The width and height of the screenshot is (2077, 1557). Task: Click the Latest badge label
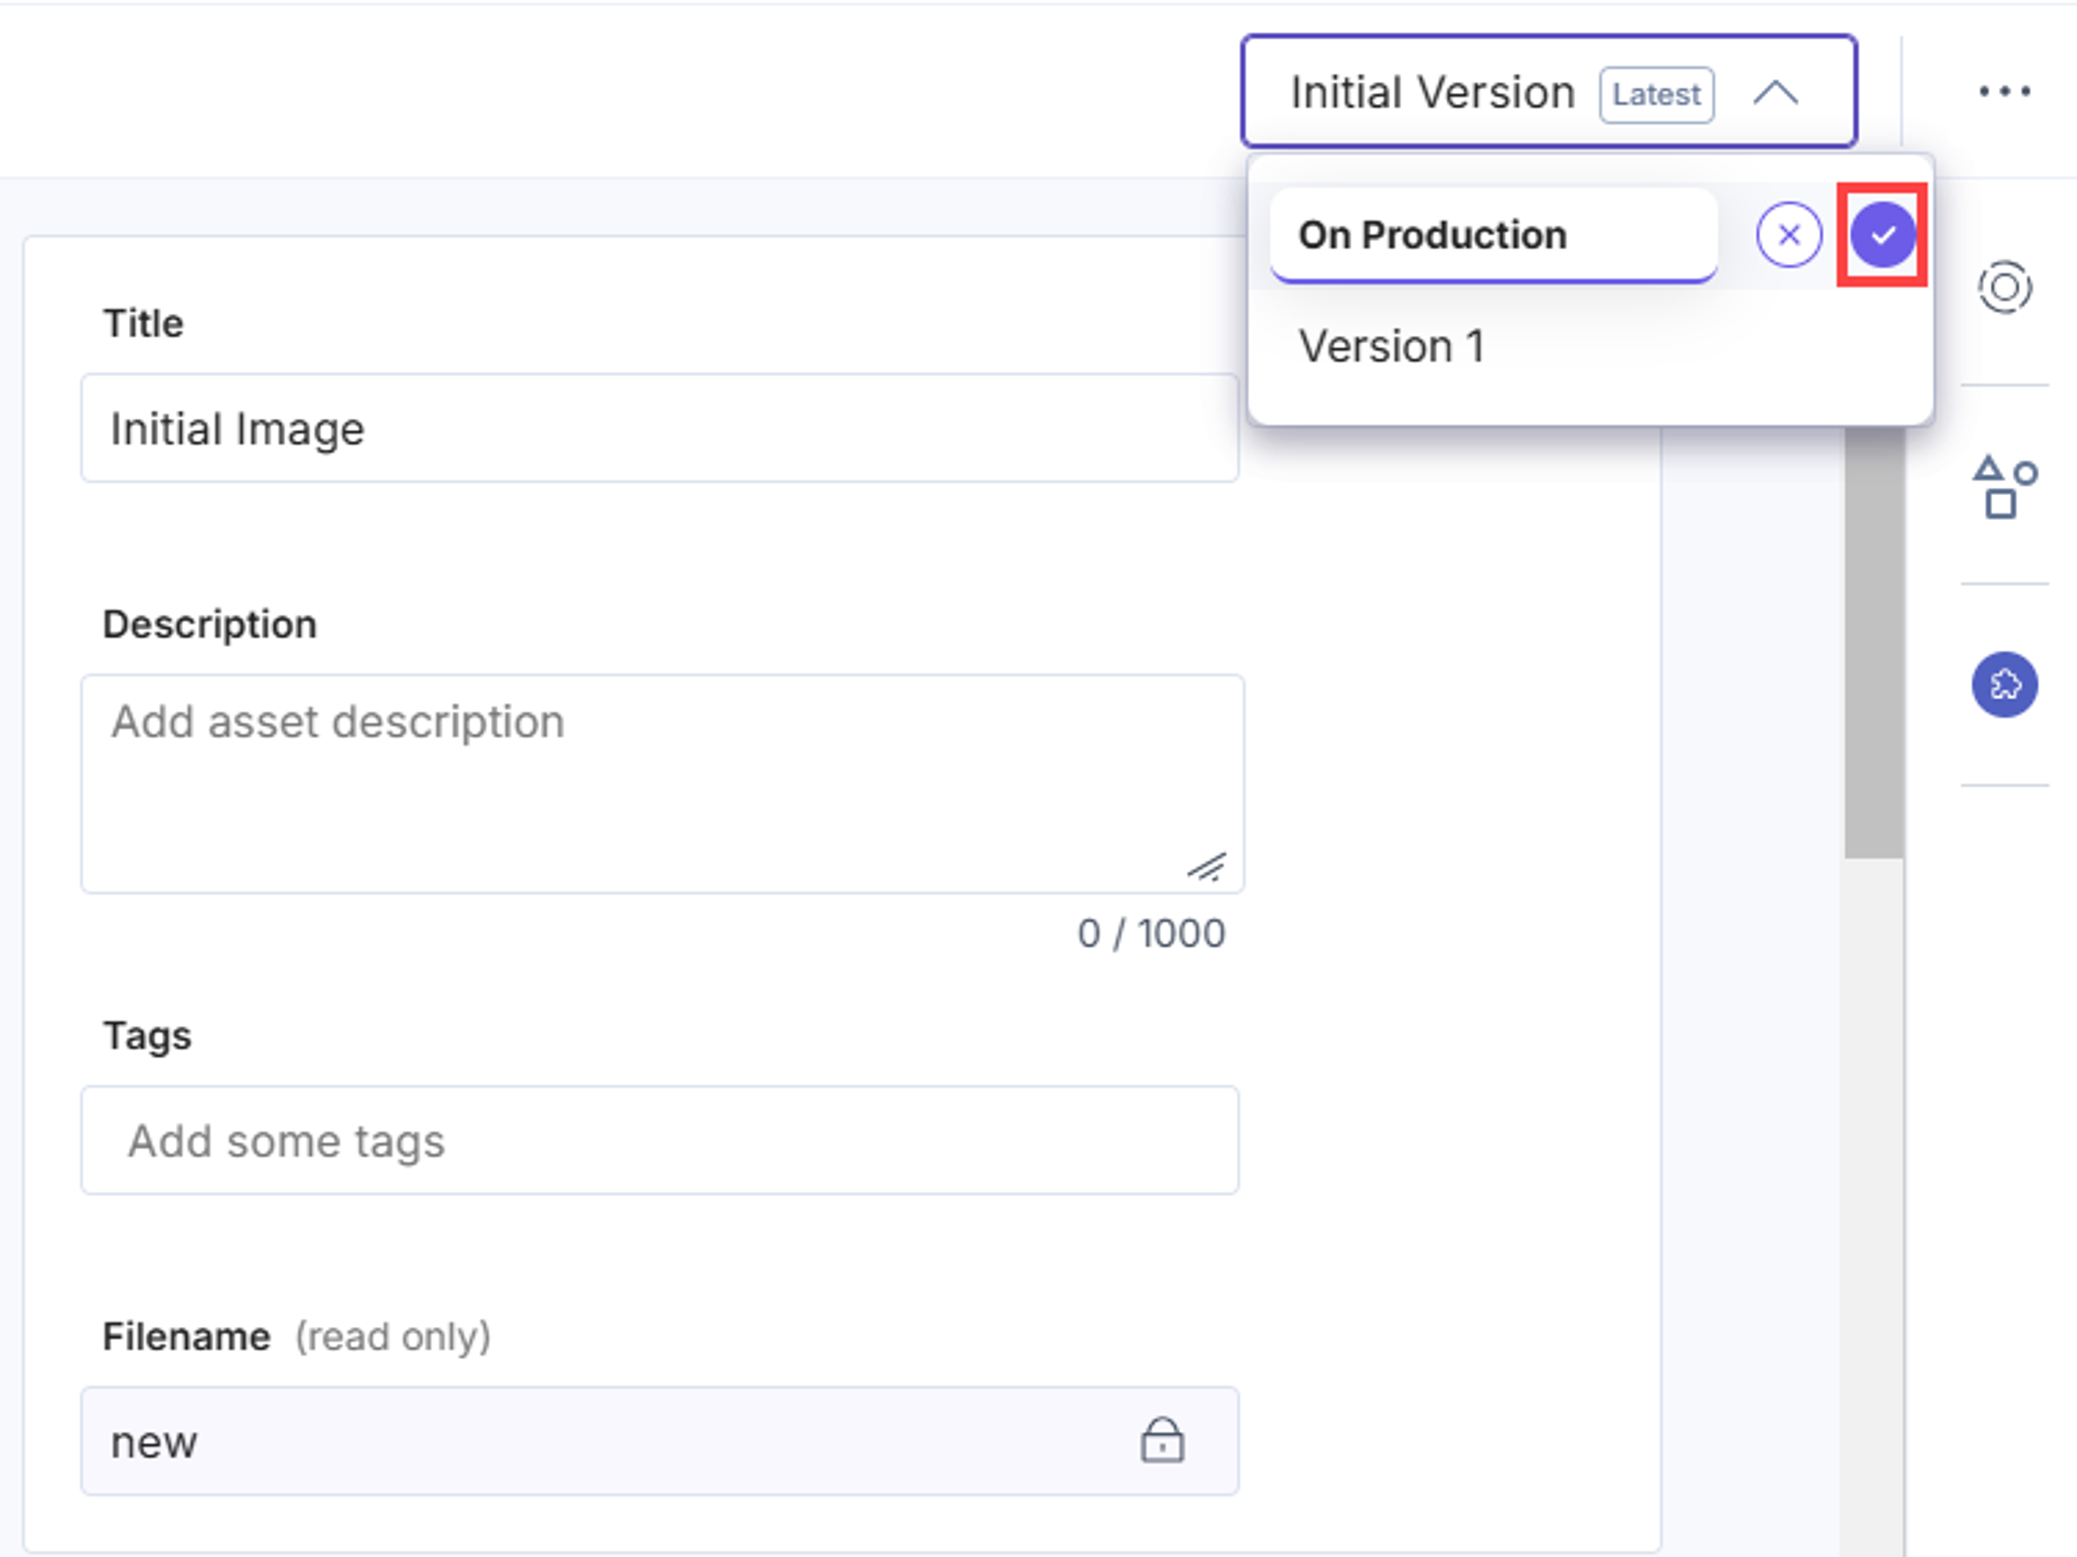(x=1657, y=95)
